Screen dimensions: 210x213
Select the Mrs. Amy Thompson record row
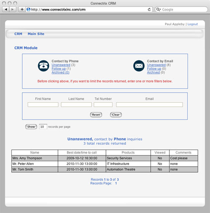point(105,158)
